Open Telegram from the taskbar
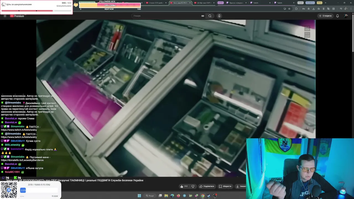This screenshot has width=354, height=199. (x=184, y=196)
